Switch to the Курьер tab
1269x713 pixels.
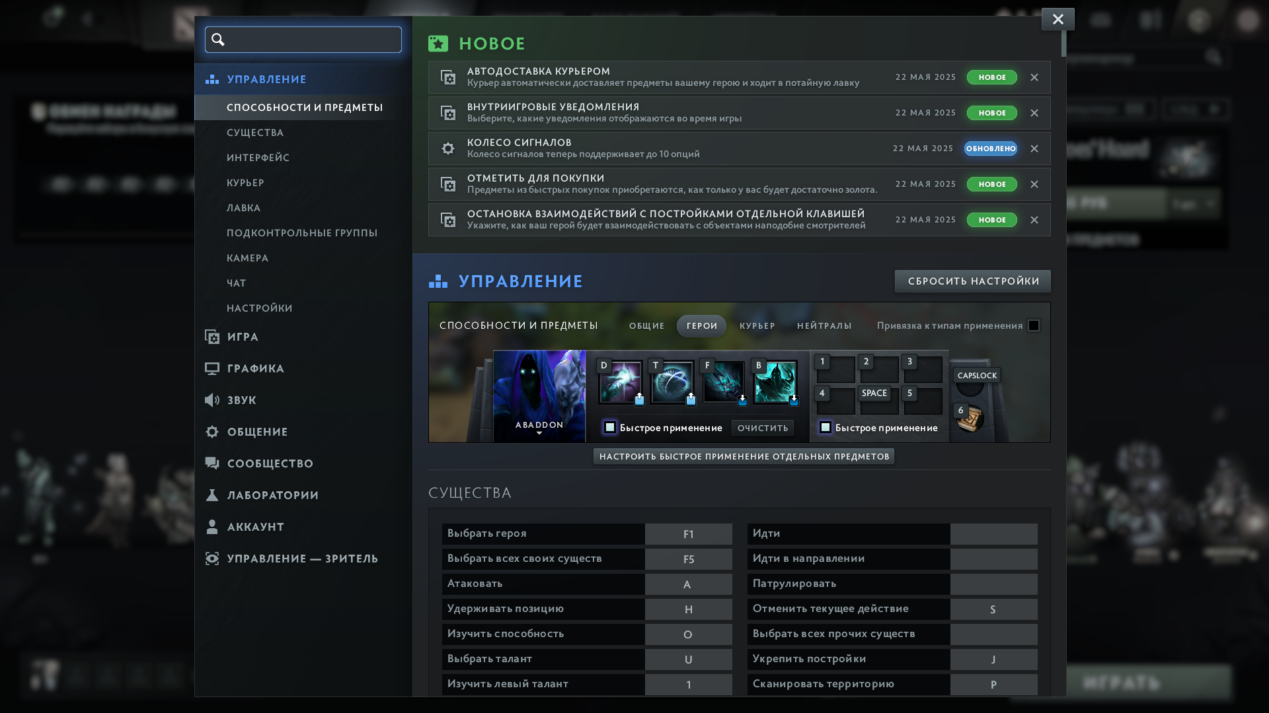[757, 325]
